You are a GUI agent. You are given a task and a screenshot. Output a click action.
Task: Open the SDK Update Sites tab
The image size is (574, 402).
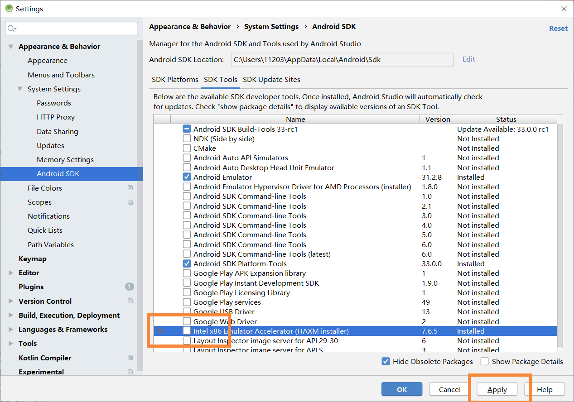coord(271,79)
